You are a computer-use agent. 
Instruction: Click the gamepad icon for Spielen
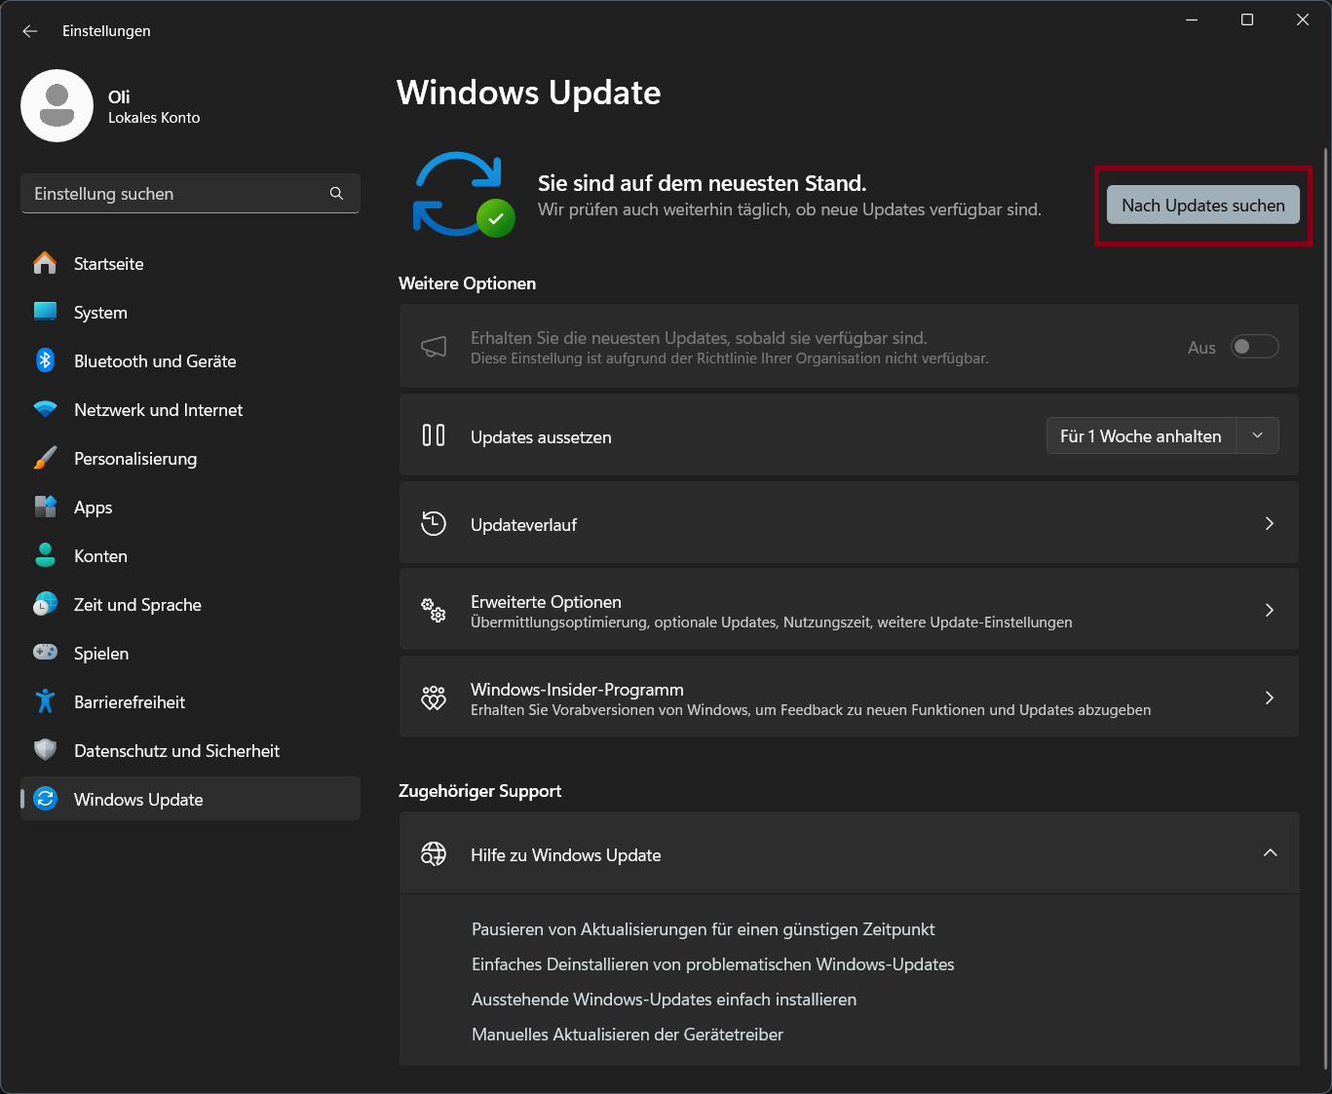click(45, 652)
